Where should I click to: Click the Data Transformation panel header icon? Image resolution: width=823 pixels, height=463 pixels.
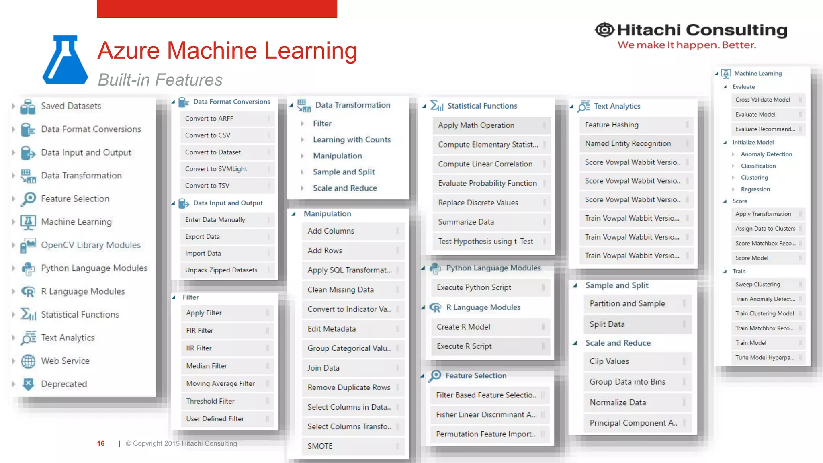click(x=304, y=106)
